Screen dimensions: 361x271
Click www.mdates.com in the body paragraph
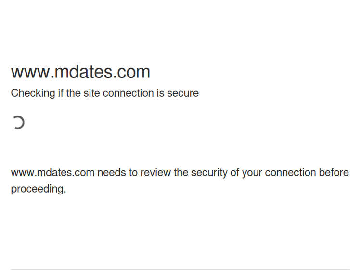click(x=52, y=172)
